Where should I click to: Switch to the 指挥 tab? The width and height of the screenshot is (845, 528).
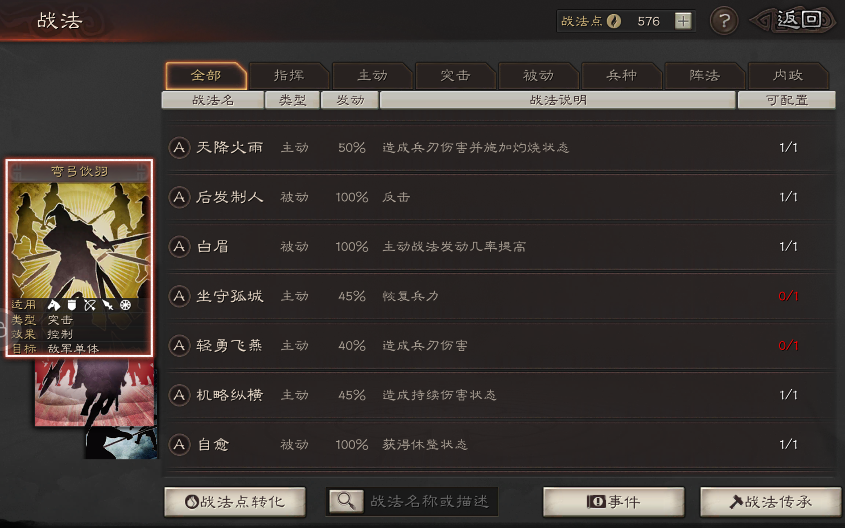[289, 76]
